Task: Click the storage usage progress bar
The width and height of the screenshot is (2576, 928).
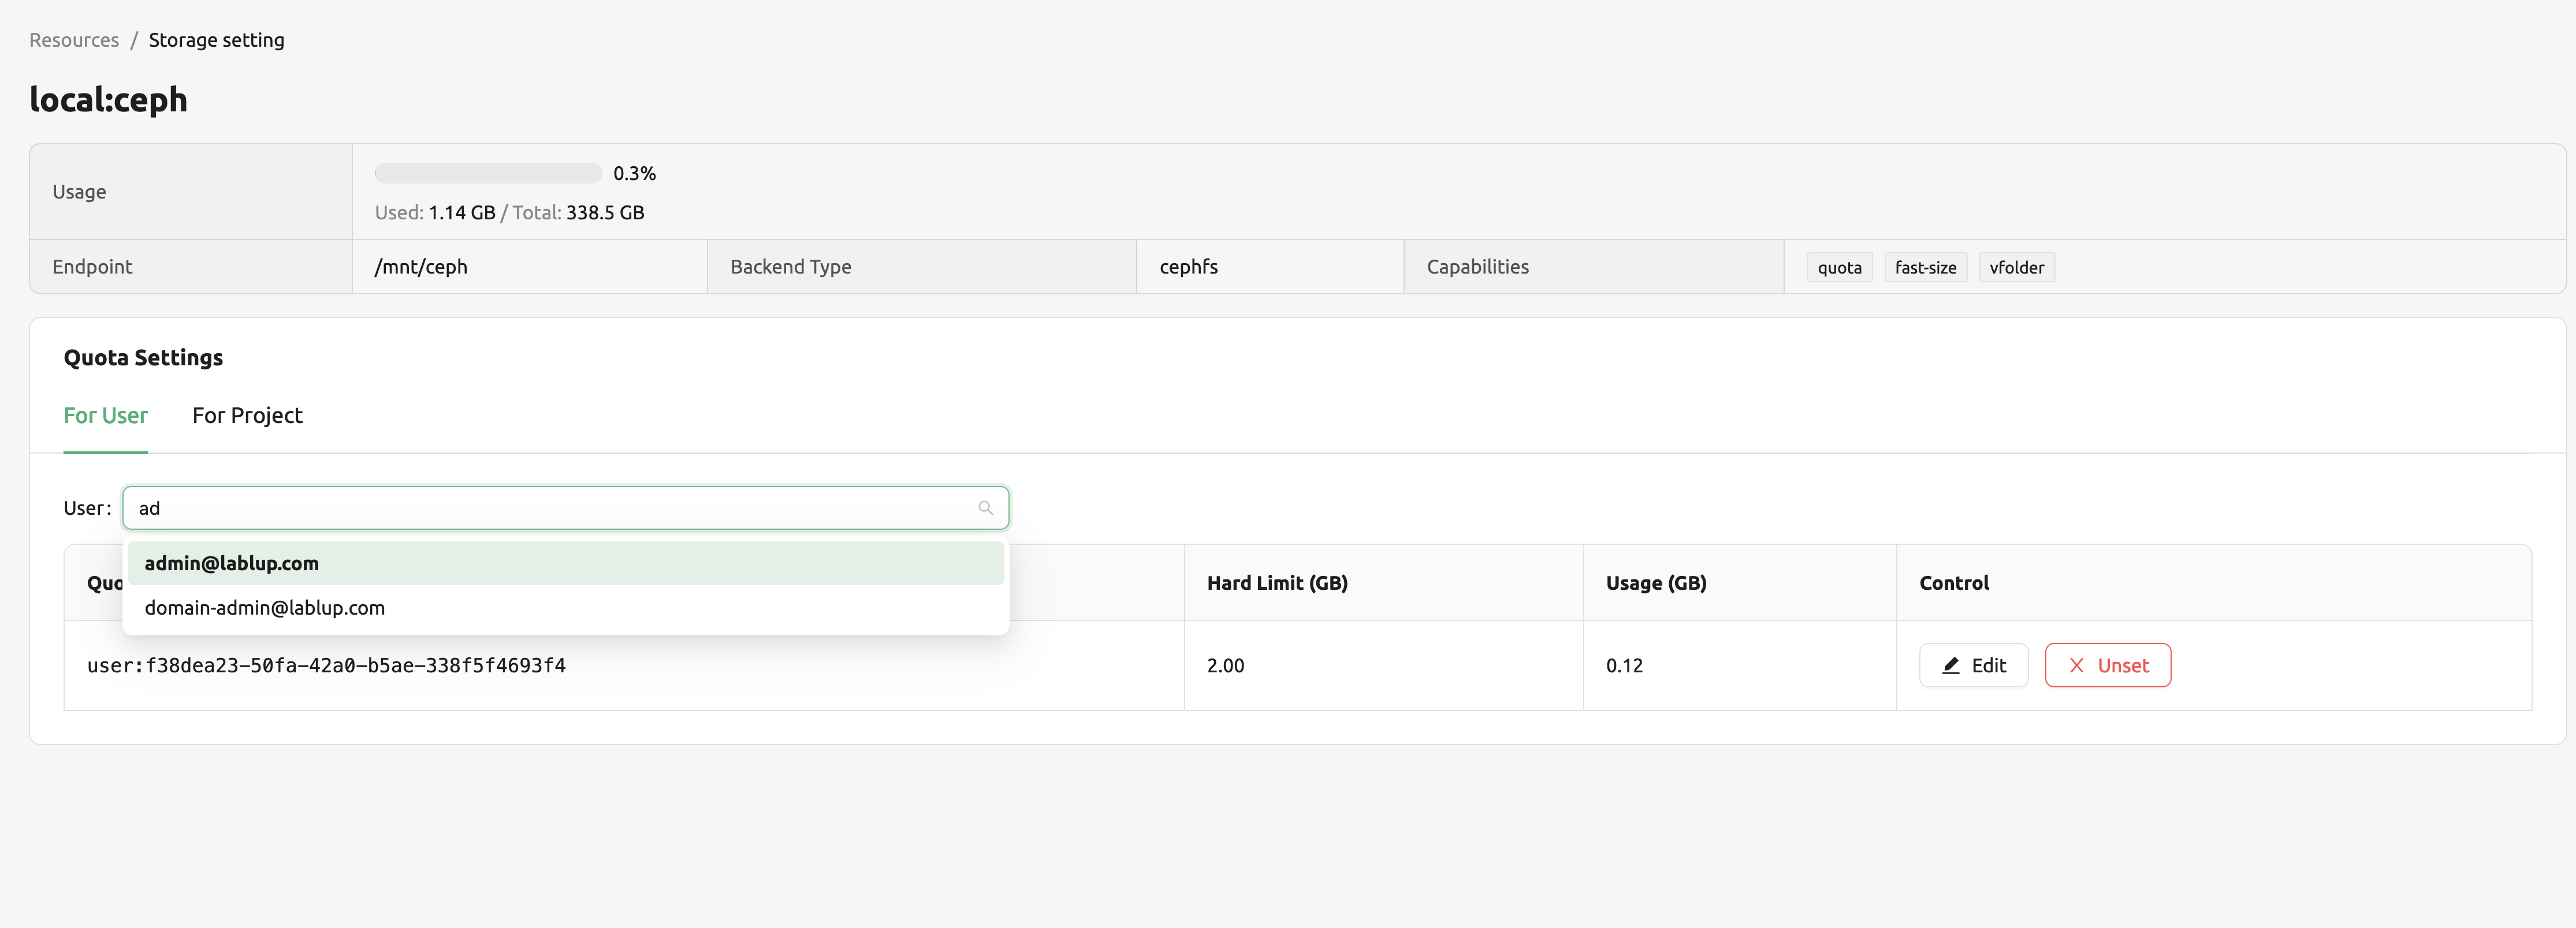Action: (x=487, y=173)
